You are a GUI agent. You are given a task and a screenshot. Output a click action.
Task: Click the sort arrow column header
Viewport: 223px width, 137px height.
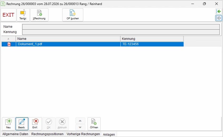coord(8,39)
